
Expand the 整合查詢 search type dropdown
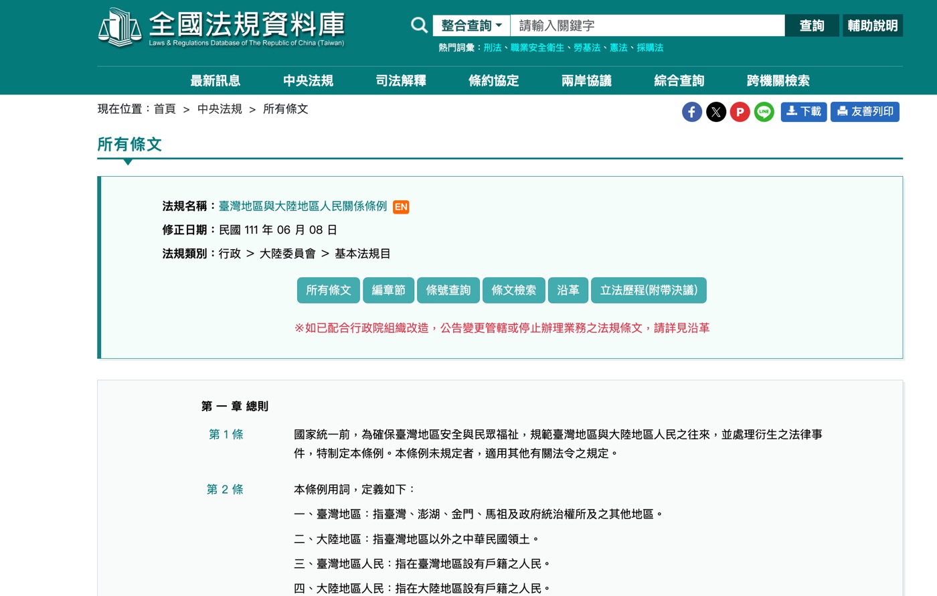point(471,25)
